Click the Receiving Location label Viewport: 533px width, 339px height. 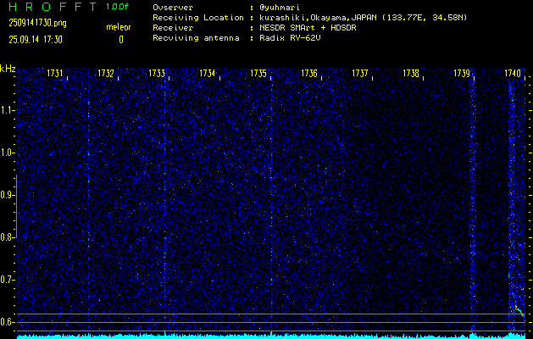point(198,18)
